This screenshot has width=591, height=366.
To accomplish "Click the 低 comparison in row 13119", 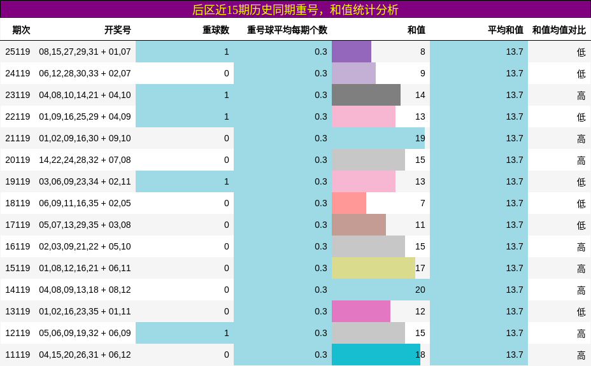I will click(581, 312).
